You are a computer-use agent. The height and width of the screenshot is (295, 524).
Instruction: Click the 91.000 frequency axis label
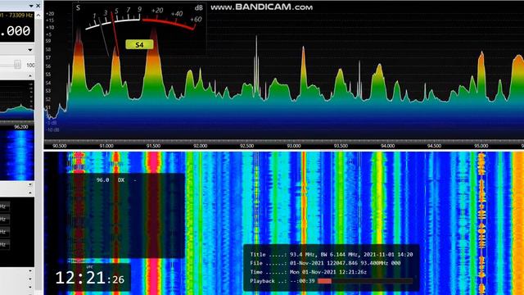click(106, 146)
